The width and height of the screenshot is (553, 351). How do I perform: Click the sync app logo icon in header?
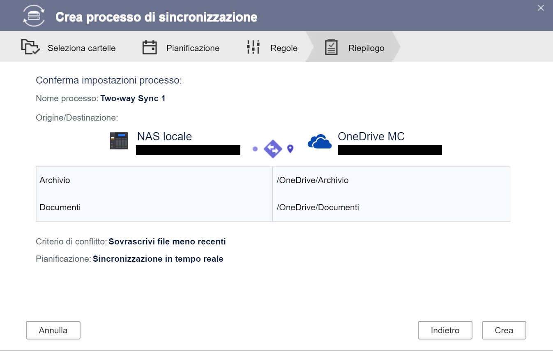(x=34, y=16)
